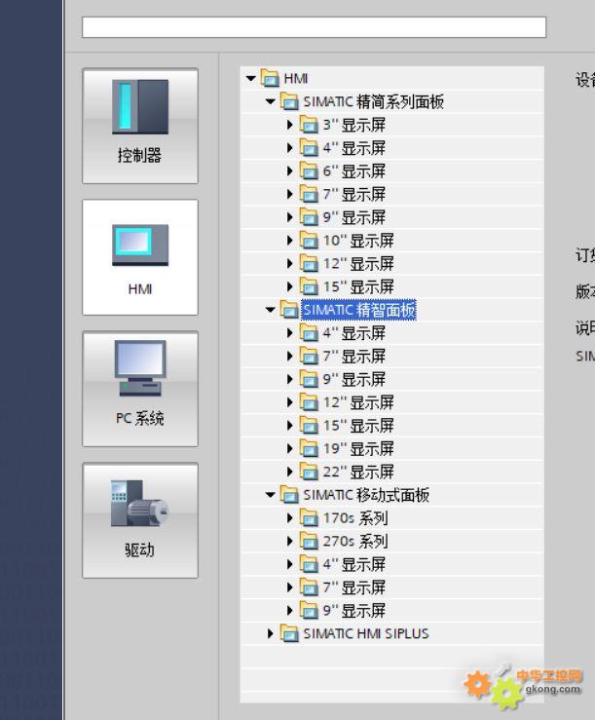Select the HMI root tree item label
The width and height of the screenshot is (595, 720).
296,79
